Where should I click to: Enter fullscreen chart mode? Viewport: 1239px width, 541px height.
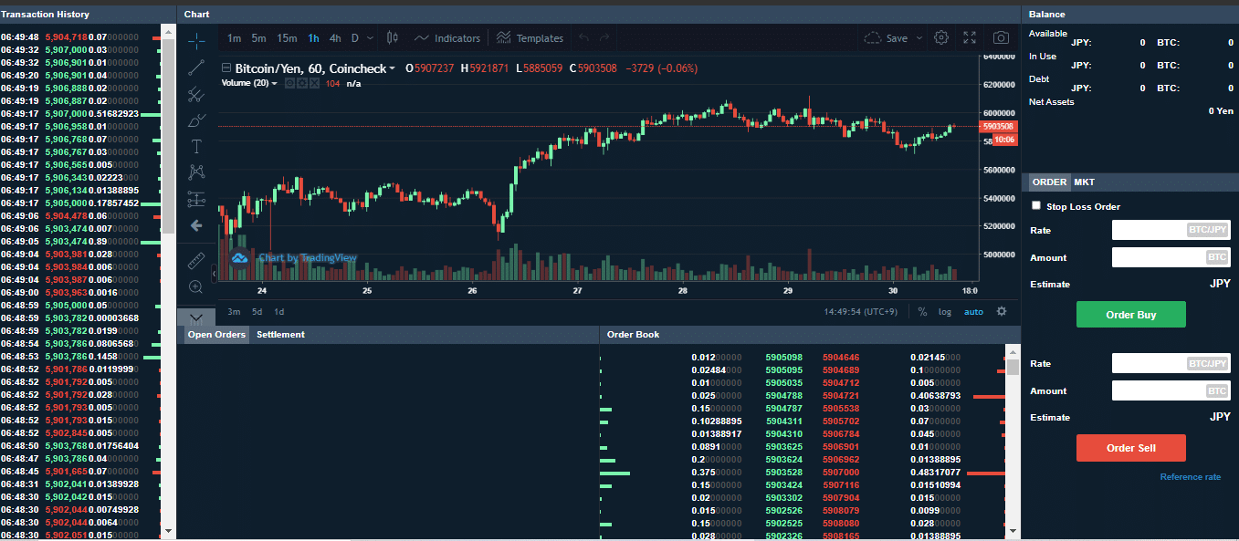[x=970, y=38]
